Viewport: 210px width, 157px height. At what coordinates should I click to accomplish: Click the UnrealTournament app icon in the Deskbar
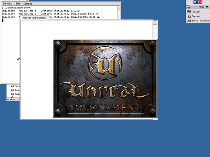(189, 21)
